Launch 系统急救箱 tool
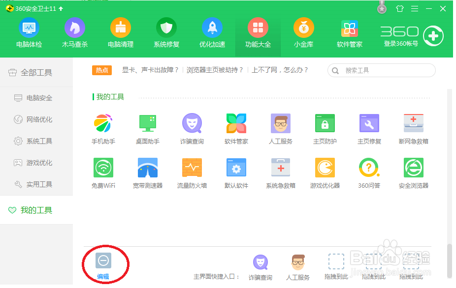The image size is (456, 288). [x=281, y=173]
